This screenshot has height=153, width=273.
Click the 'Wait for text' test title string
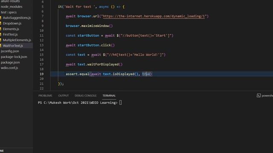(80, 7)
